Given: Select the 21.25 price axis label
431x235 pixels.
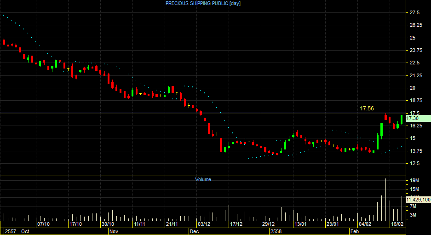Looking at the screenshot, I should pyautogui.click(x=416, y=75).
